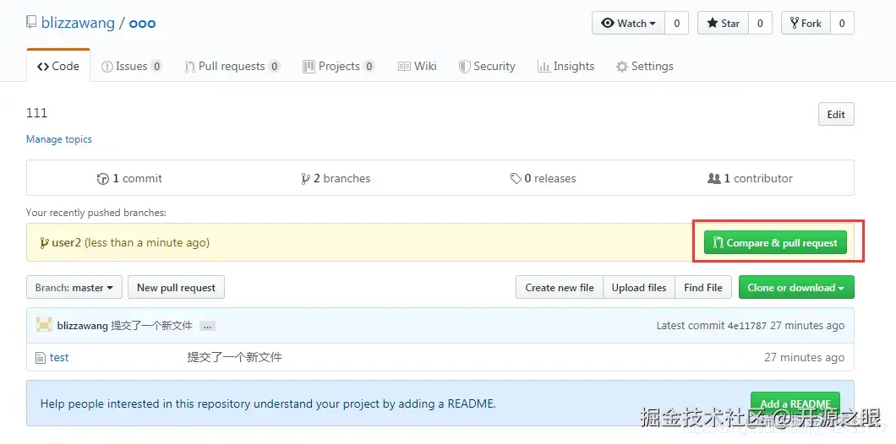The width and height of the screenshot is (896, 444).
Task: Open the test file link
Action: pyautogui.click(x=59, y=358)
